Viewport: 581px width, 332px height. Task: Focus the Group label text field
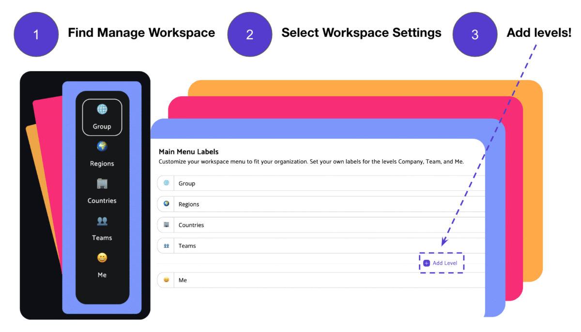(x=329, y=183)
